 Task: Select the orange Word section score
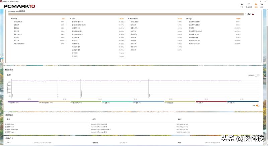click(63, 19)
